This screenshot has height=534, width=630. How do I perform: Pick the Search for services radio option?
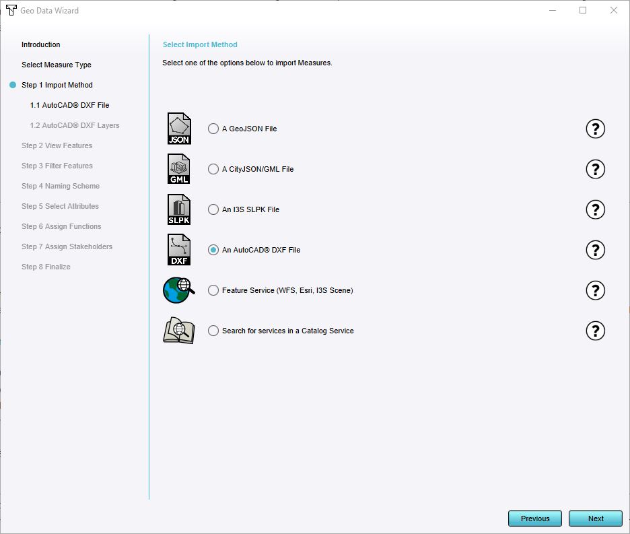[x=213, y=331]
